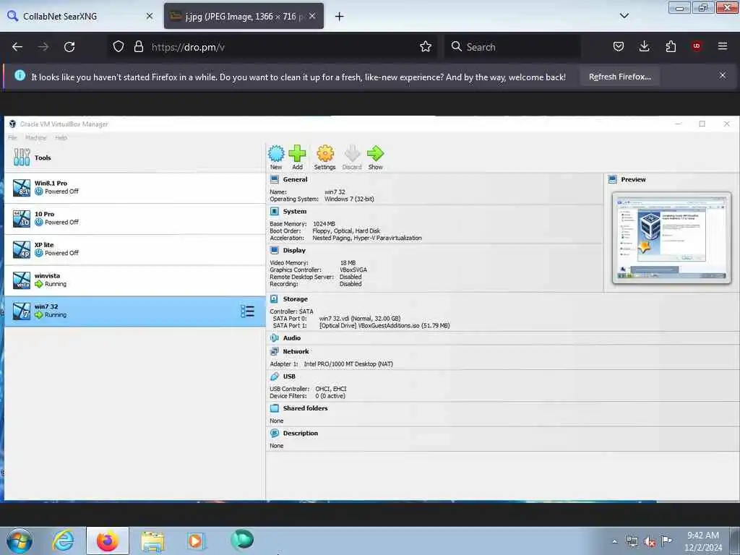
Task: Open Firefox hamburger application menu
Action: [723, 46]
